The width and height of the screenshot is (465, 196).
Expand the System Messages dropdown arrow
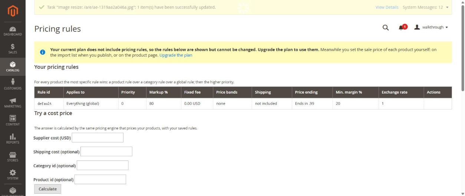coord(447,7)
